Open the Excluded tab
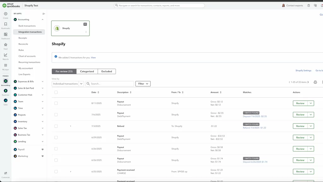This screenshot has height=182, width=323. (107, 71)
